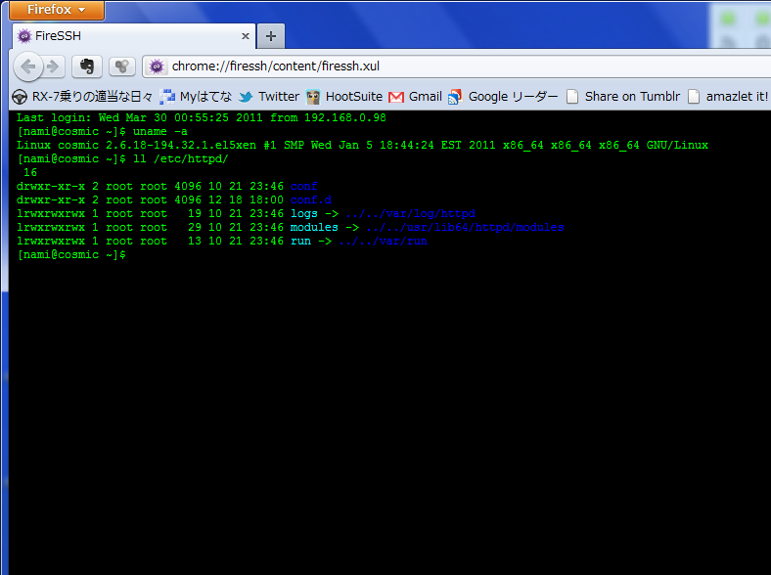Image resolution: width=771 pixels, height=575 pixels.
Task: Click the FireSSH icon in address bar
Action: [x=157, y=66]
